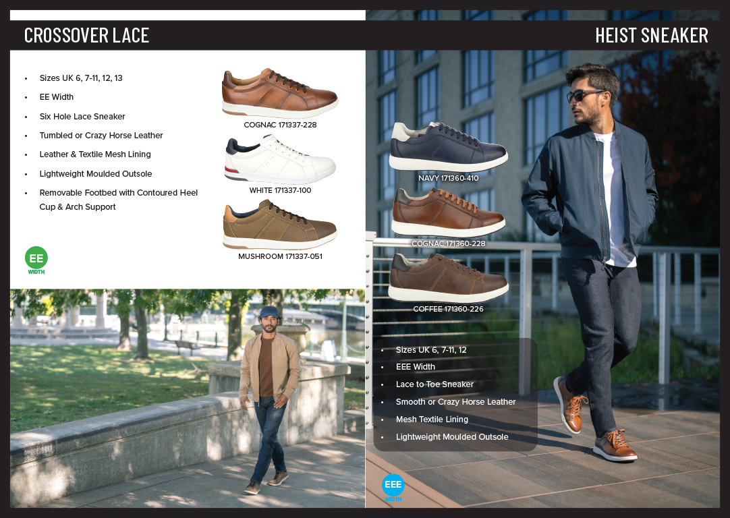The height and width of the screenshot is (518, 730).
Task: Click the COFFEE 171360-226 product label
Action: click(x=448, y=309)
